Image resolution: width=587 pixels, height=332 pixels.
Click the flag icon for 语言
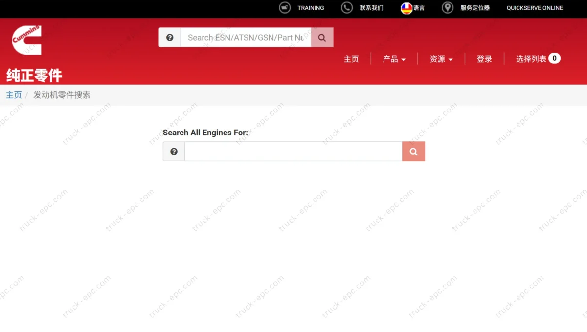point(406,8)
